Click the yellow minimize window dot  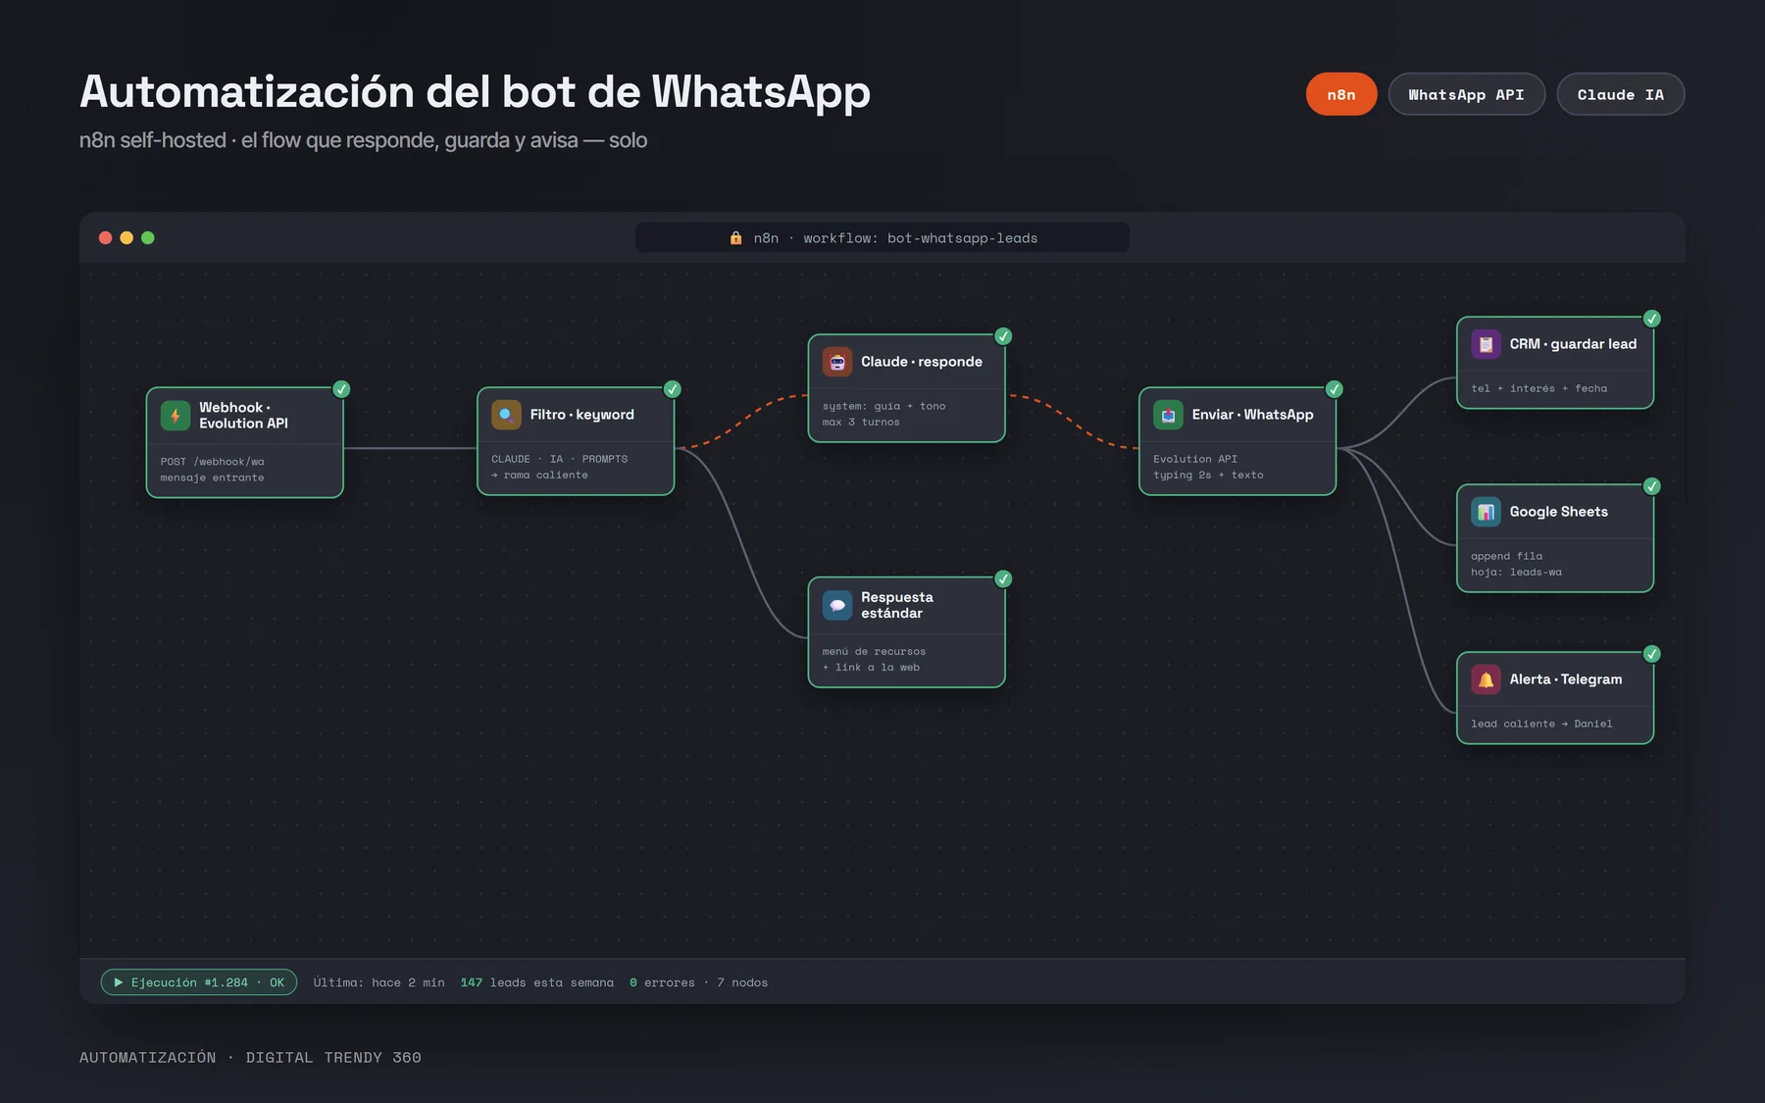tap(126, 238)
